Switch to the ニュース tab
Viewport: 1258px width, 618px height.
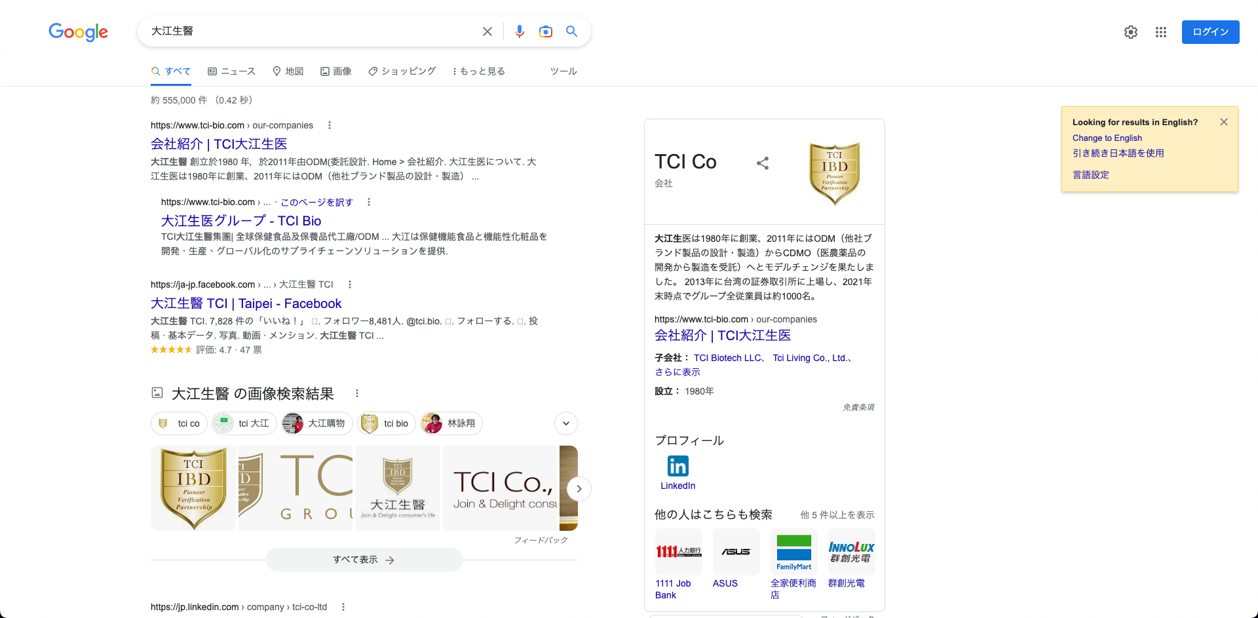231,71
